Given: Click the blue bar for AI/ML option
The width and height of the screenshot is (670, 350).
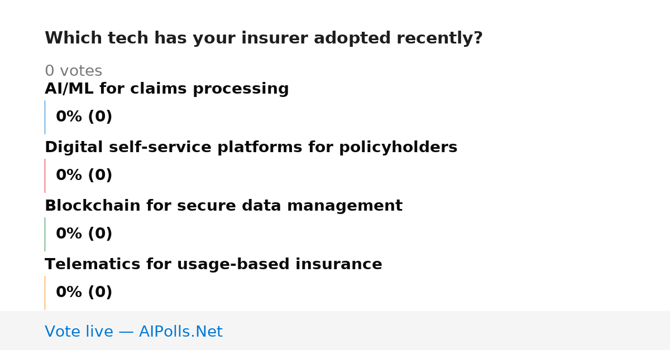Looking at the screenshot, I should (45, 117).
